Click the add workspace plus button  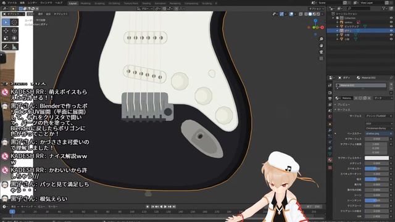click(216, 4)
